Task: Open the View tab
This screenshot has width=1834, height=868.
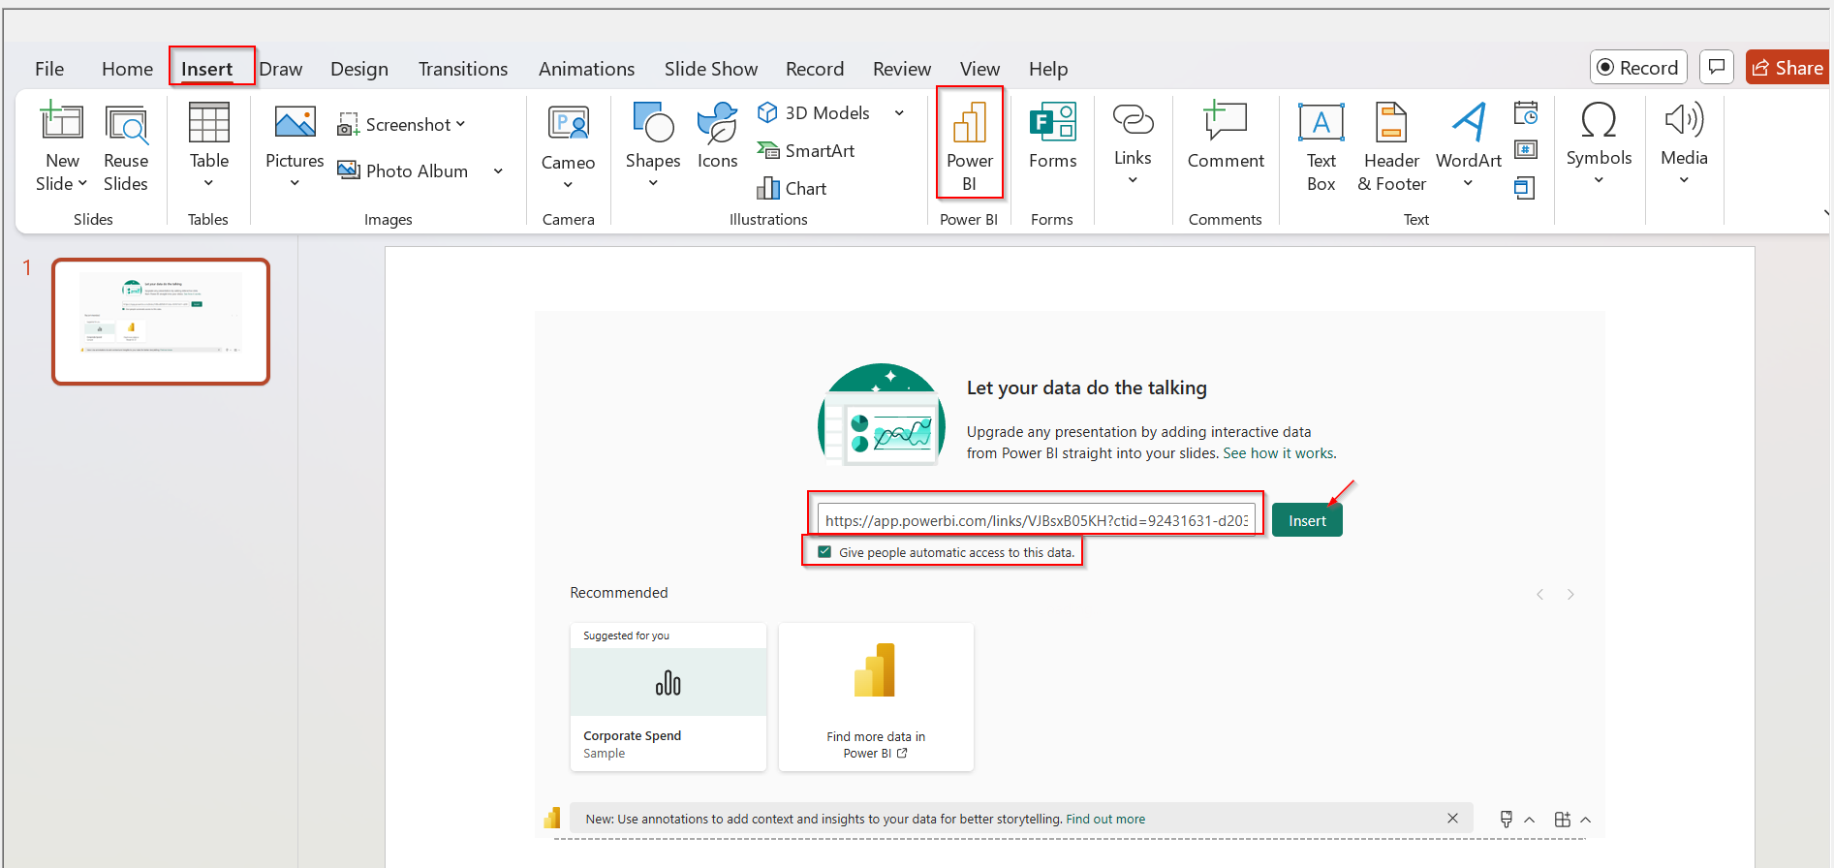Action: (x=979, y=69)
